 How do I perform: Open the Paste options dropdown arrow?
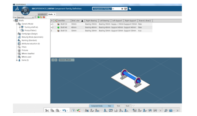pyautogui.click(x=61, y=111)
